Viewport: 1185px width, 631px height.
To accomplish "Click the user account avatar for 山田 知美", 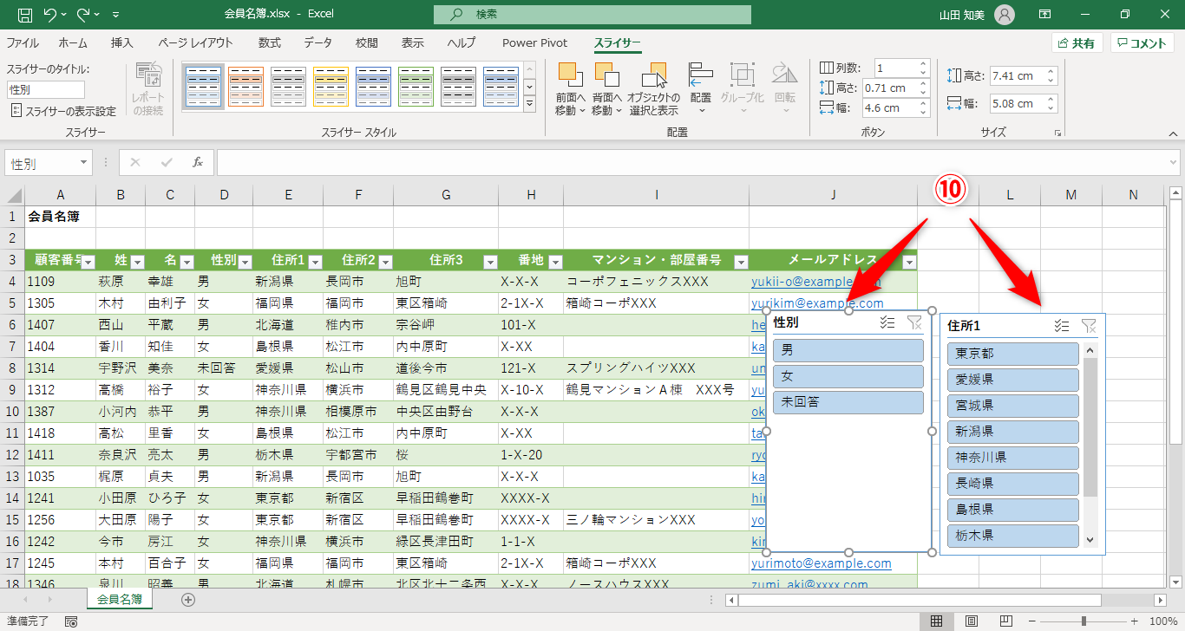I will [1005, 15].
